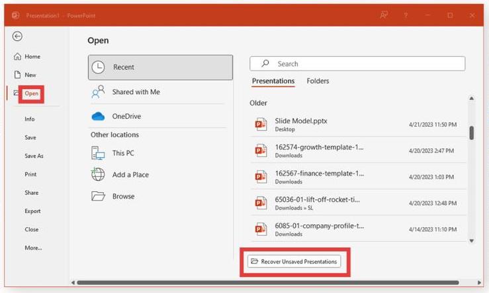This screenshot has width=489, height=293.
Task: Click the 4/21/2023 11:50 PM date
Action: point(433,125)
